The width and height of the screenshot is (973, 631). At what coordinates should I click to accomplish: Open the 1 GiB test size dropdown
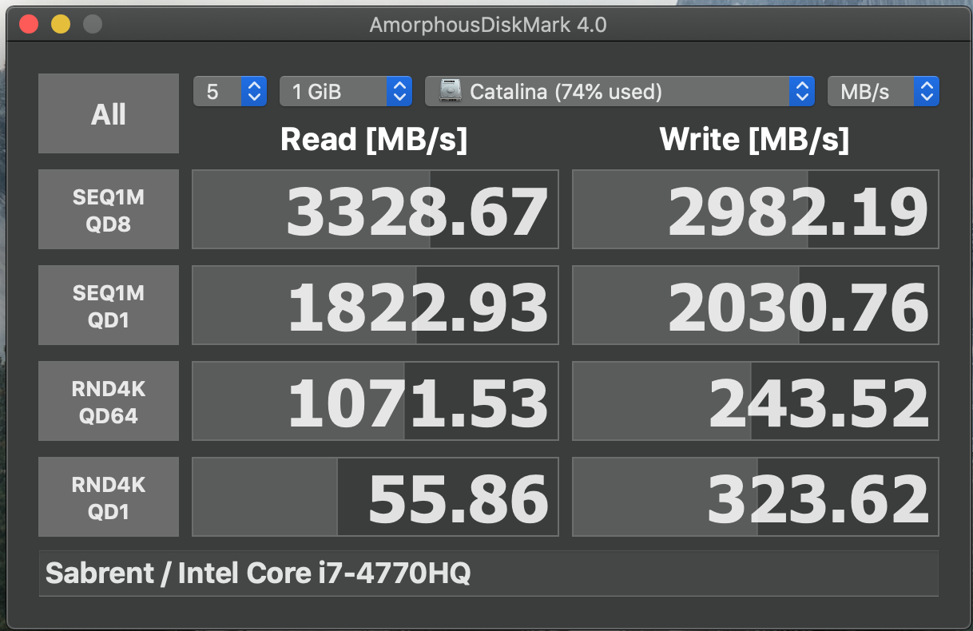point(345,92)
